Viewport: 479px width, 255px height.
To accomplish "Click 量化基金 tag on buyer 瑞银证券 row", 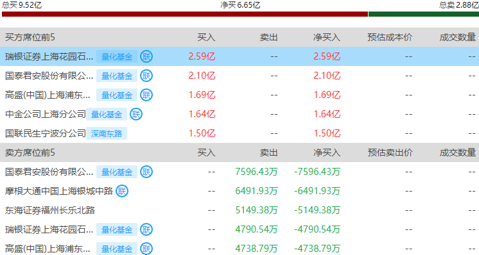I will point(117,56).
